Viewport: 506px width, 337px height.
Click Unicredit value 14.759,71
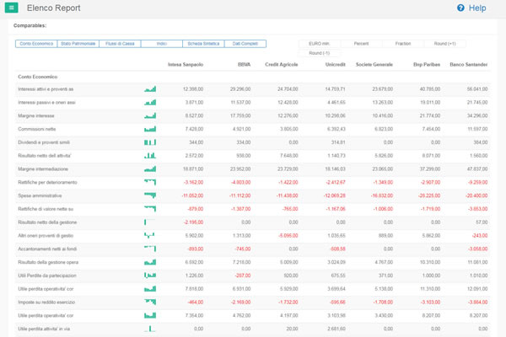tap(335, 89)
